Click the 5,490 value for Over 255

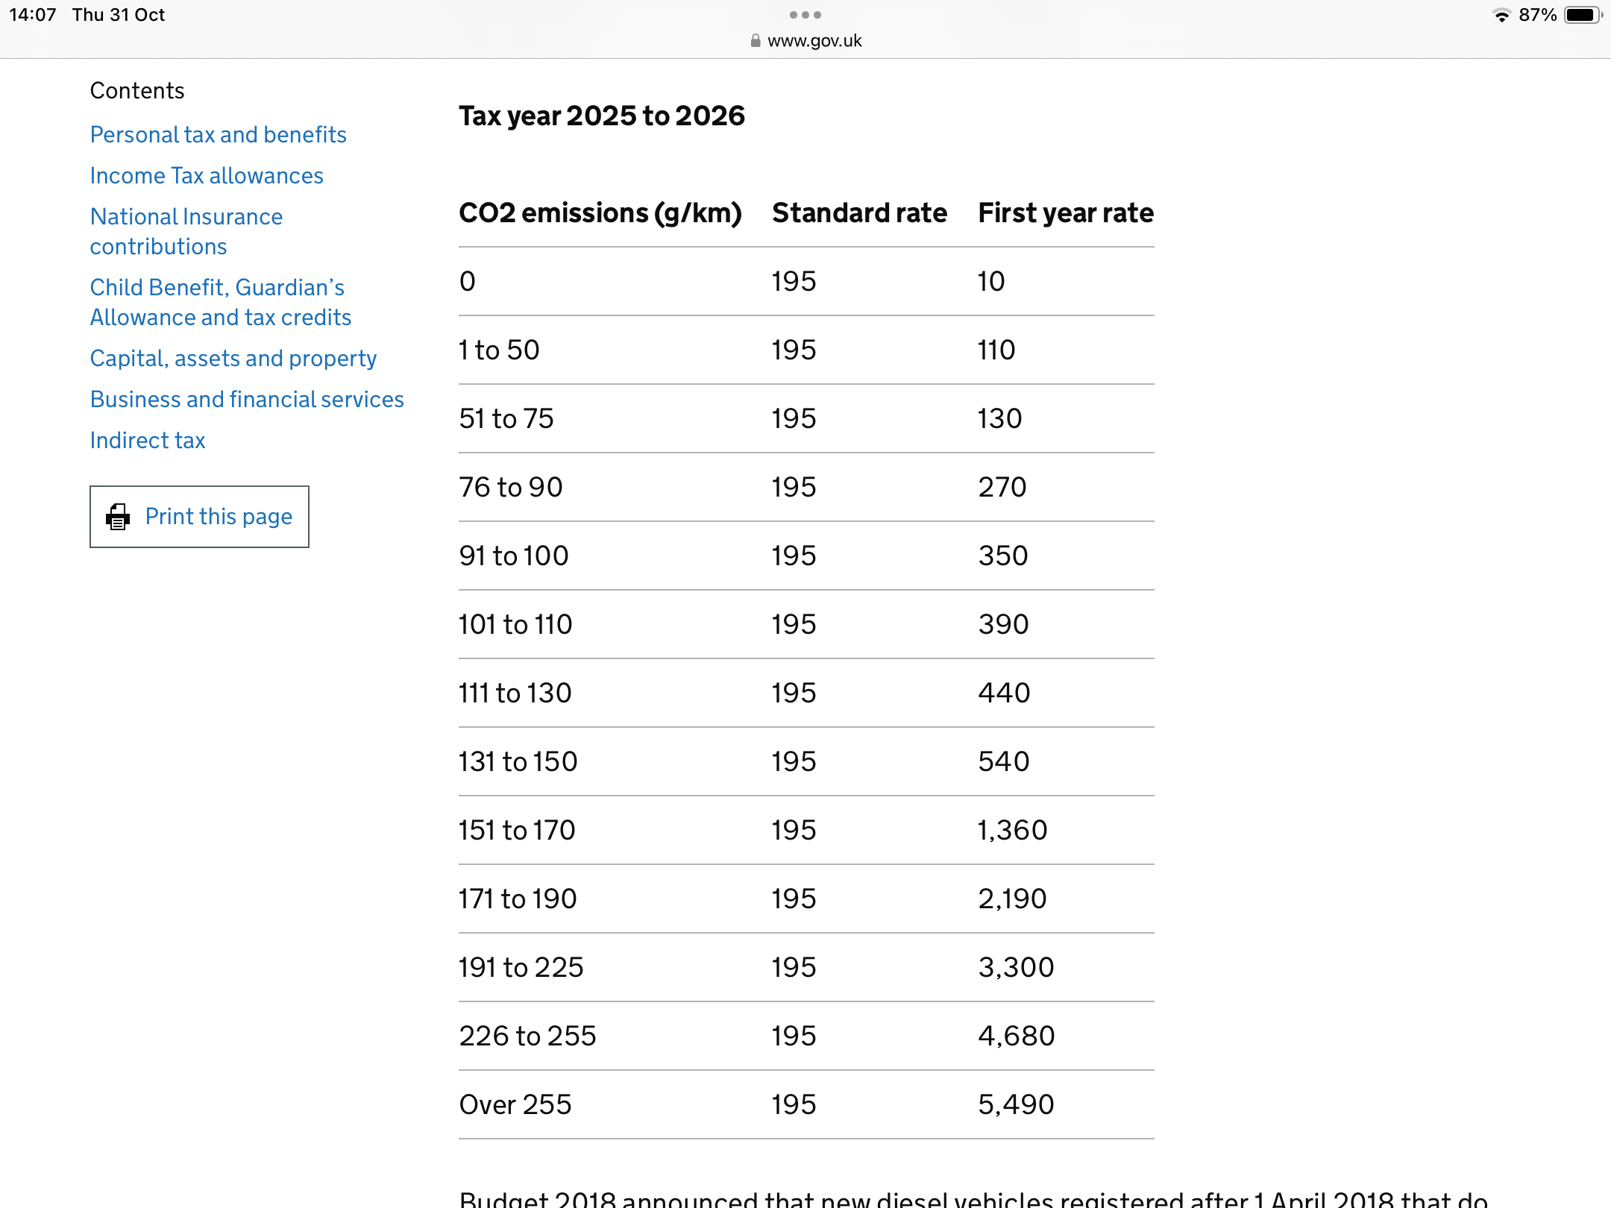coord(1016,1104)
